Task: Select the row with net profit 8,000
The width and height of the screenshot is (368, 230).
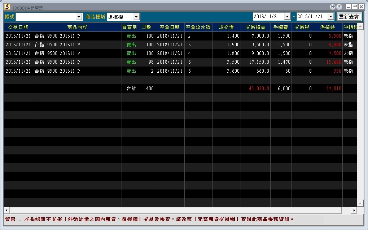Action: (180, 45)
